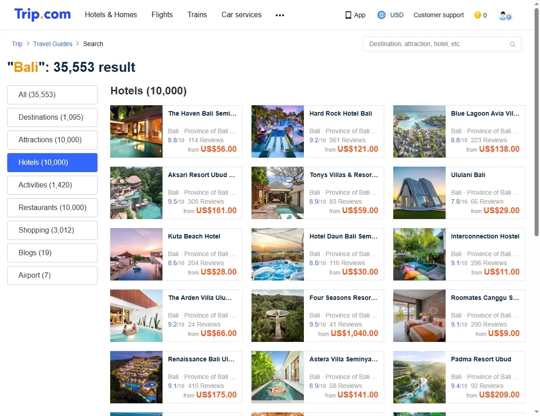The image size is (540, 416).
Task: Open Hard Rock Hotel Bali photo
Action: point(278,131)
